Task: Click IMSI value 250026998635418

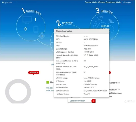Action: tap(91, 46)
